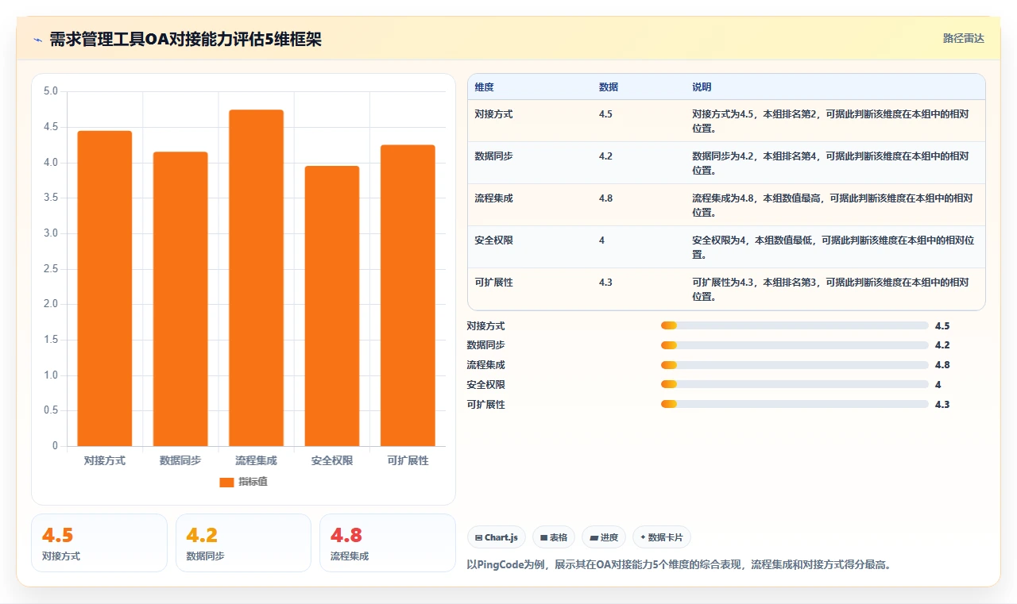Image resolution: width=1017 pixels, height=604 pixels.
Task: Click the 数据 table column header
Action: pyautogui.click(x=609, y=87)
